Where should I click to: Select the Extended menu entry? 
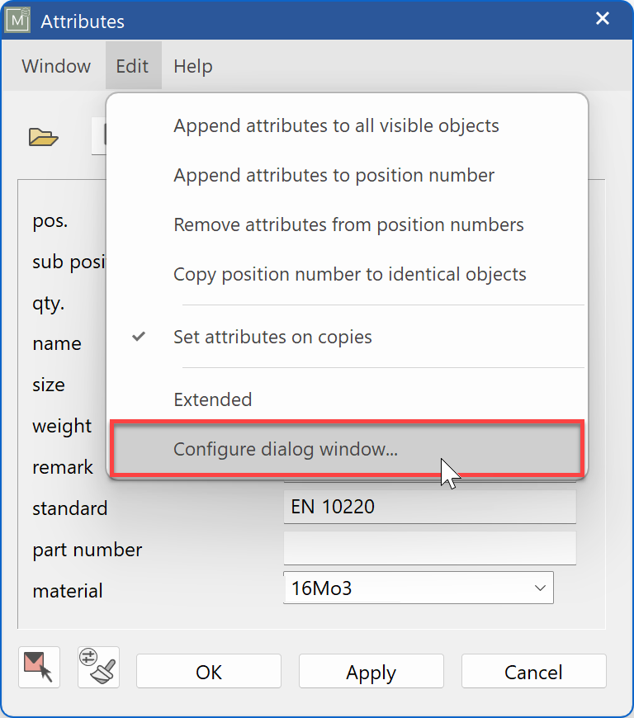pyautogui.click(x=348, y=399)
